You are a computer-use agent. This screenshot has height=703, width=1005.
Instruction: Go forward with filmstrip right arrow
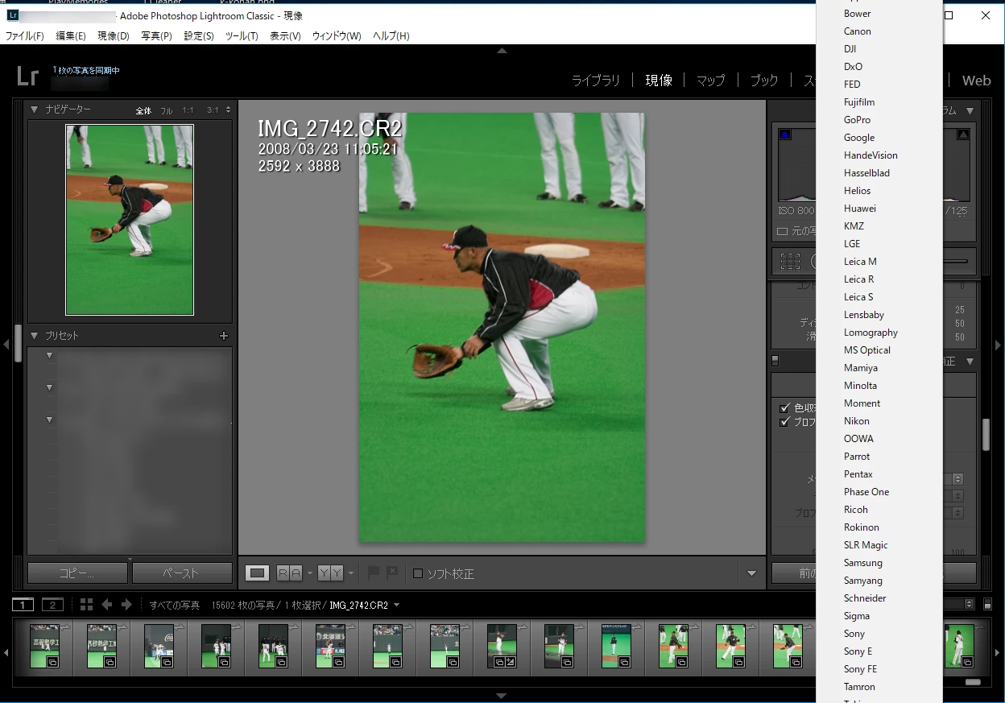126,605
